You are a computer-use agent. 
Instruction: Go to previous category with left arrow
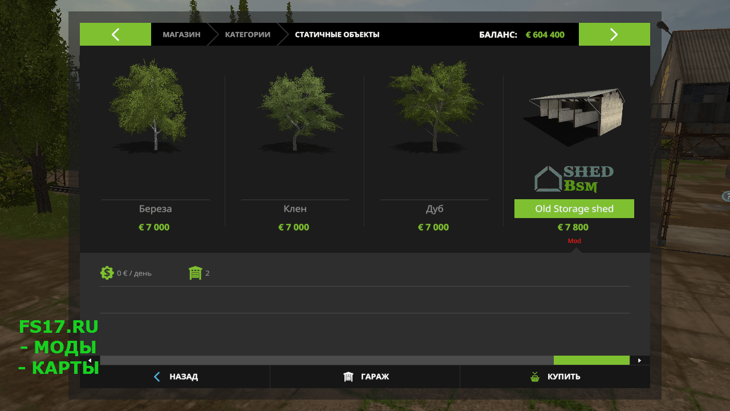click(x=115, y=34)
